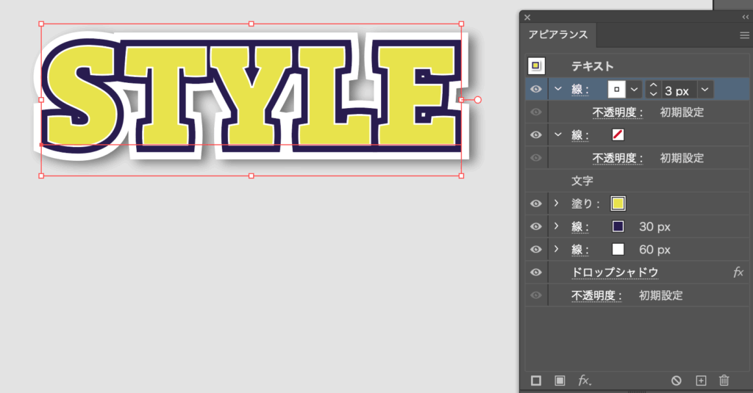Image resolution: width=753 pixels, height=393 pixels.
Task: Open the bottom 不透明度 opacity link
Action: click(597, 295)
